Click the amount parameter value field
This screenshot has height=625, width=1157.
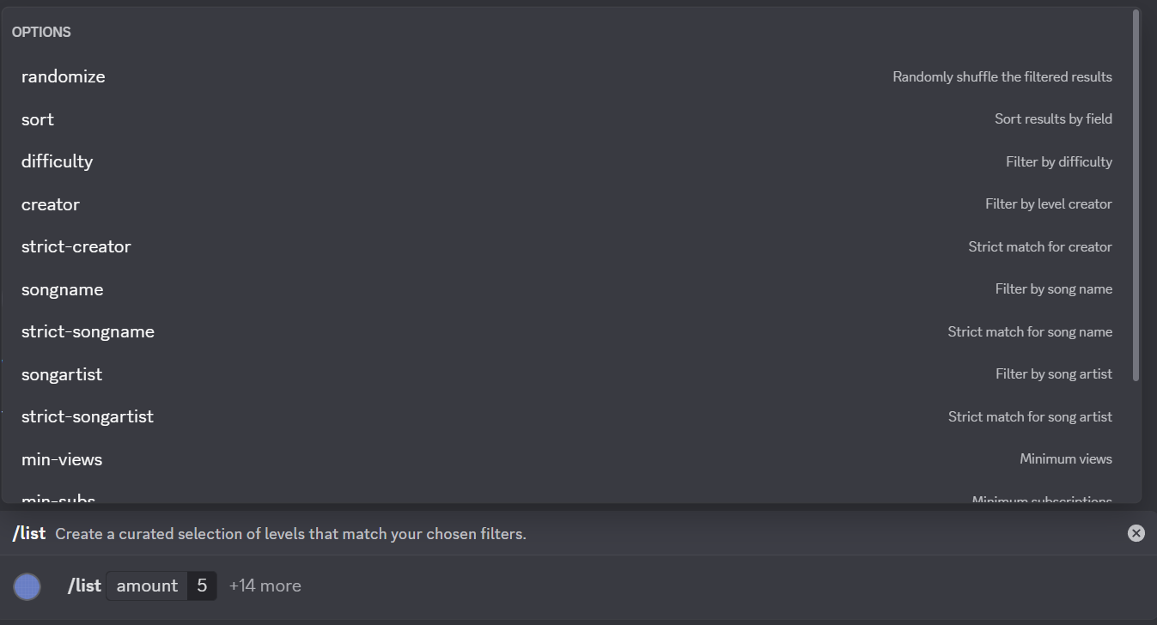(x=202, y=586)
